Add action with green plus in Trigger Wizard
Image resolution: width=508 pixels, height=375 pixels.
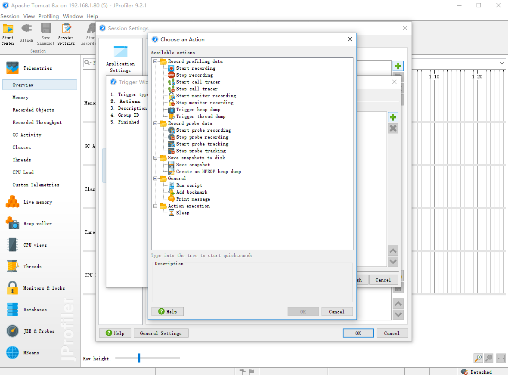[393, 118]
